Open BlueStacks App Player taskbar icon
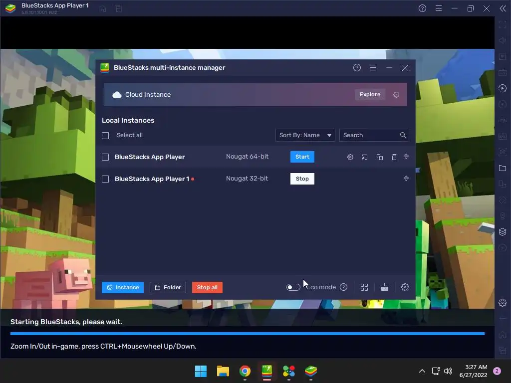This screenshot has width=511, height=383. [x=311, y=371]
